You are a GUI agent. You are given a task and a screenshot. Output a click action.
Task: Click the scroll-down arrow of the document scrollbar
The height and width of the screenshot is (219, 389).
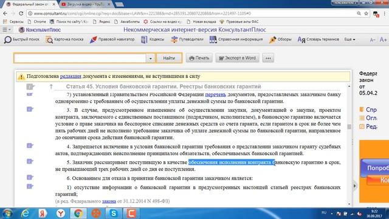pos(349,204)
